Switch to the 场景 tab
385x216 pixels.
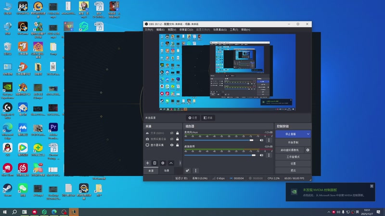pyautogui.click(x=167, y=171)
